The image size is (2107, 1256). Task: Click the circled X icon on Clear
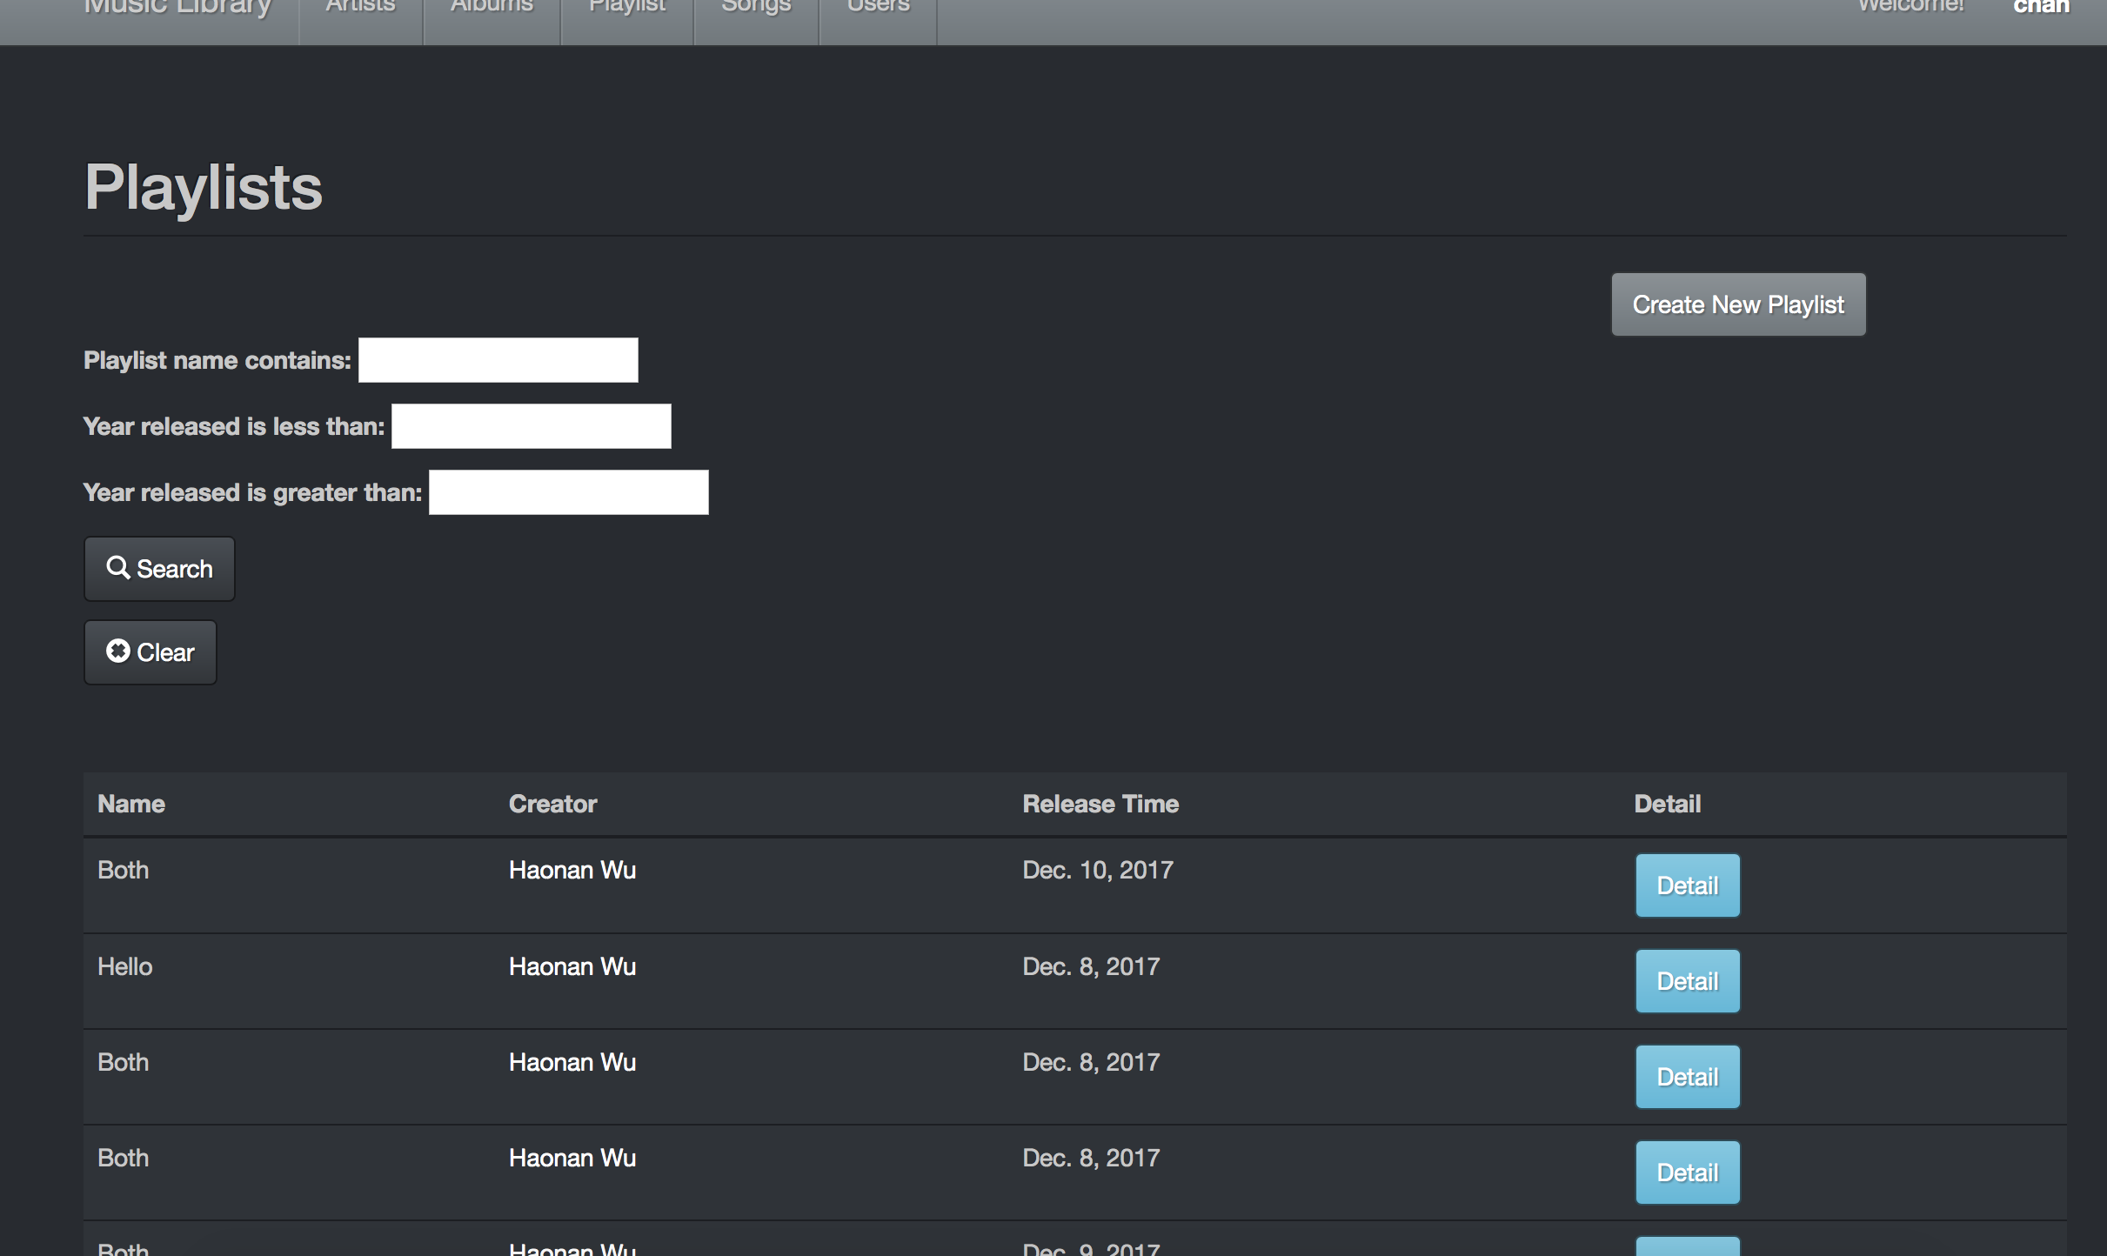tap(118, 651)
